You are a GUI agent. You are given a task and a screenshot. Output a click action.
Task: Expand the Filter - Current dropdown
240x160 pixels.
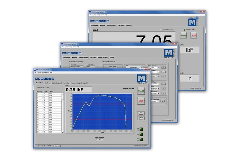[158, 68]
